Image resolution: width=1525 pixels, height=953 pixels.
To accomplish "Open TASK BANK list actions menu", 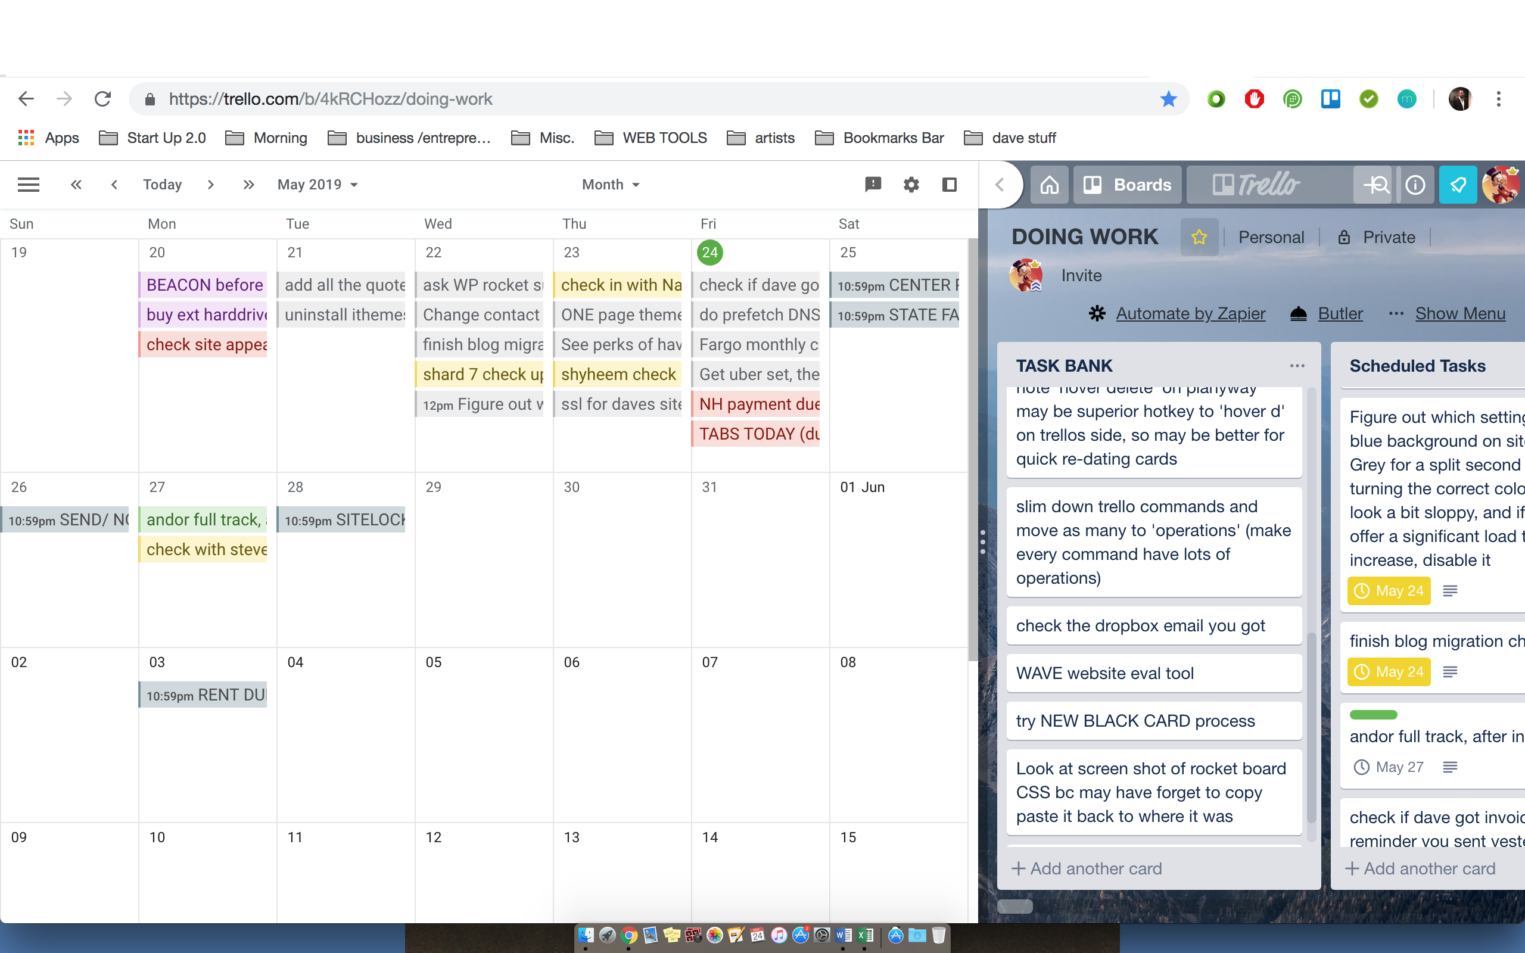I will coord(1297,366).
